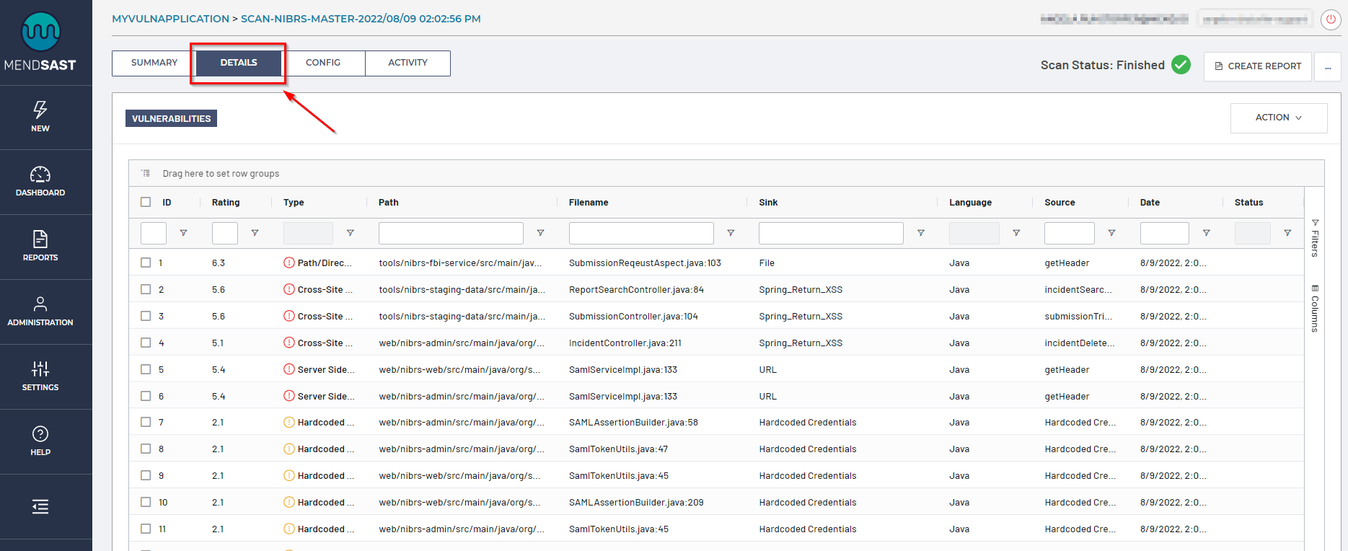Open the Settings sliders icon
This screenshot has width=1348, height=551.
pyautogui.click(x=40, y=369)
